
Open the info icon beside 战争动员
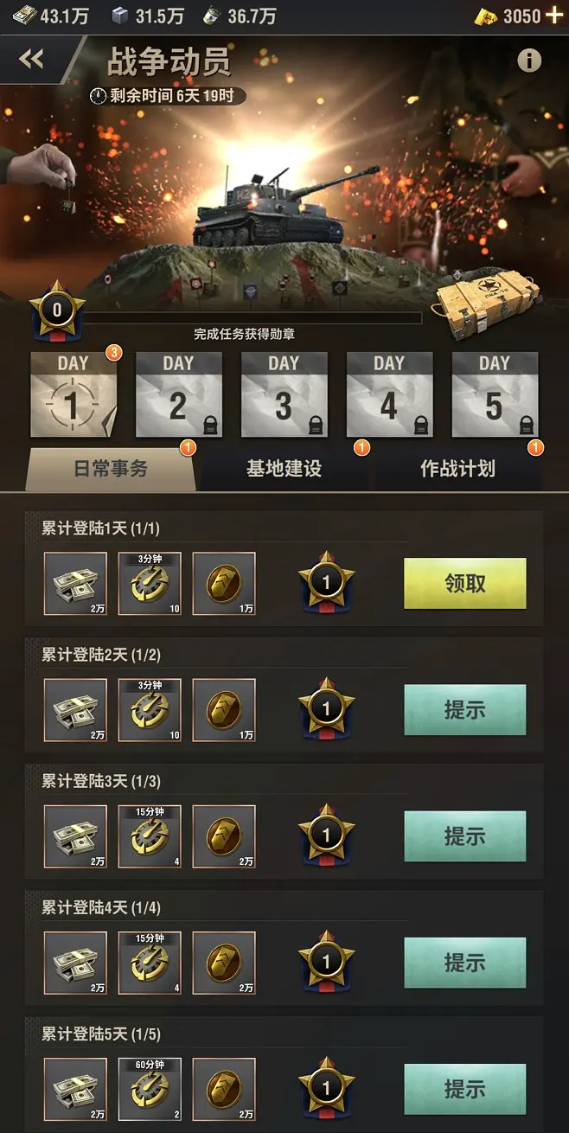coord(529,61)
